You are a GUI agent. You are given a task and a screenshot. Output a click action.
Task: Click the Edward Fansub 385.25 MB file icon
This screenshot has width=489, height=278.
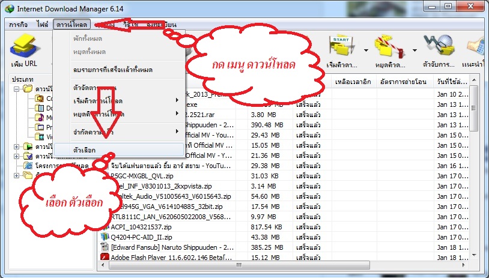105,247
